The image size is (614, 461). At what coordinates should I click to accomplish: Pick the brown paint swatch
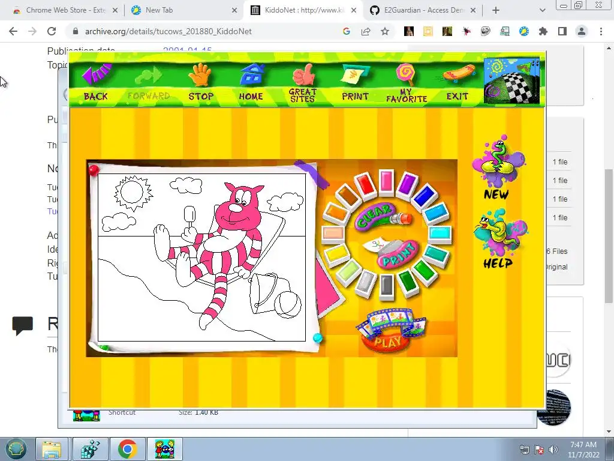348,196
